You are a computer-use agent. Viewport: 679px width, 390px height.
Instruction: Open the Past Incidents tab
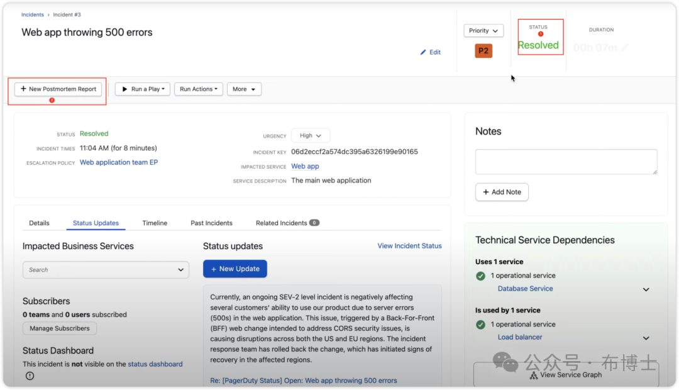pyautogui.click(x=211, y=223)
